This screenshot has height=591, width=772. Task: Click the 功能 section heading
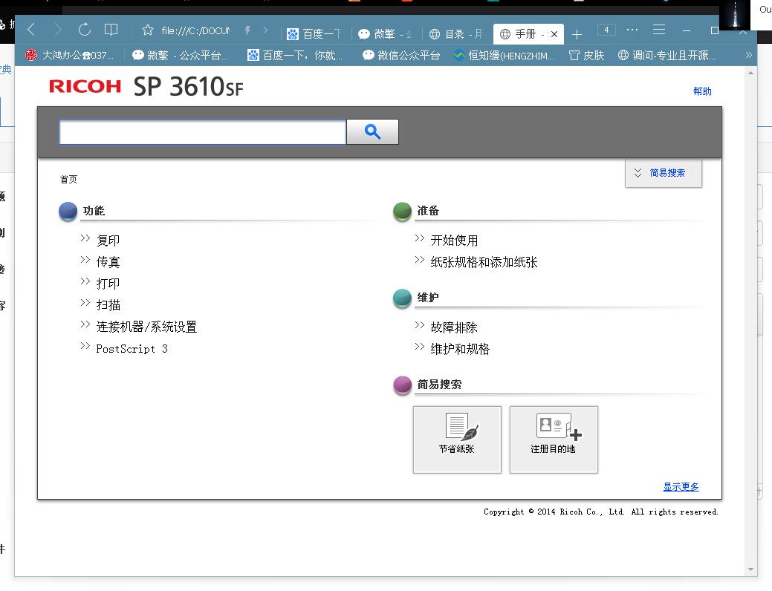point(94,211)
